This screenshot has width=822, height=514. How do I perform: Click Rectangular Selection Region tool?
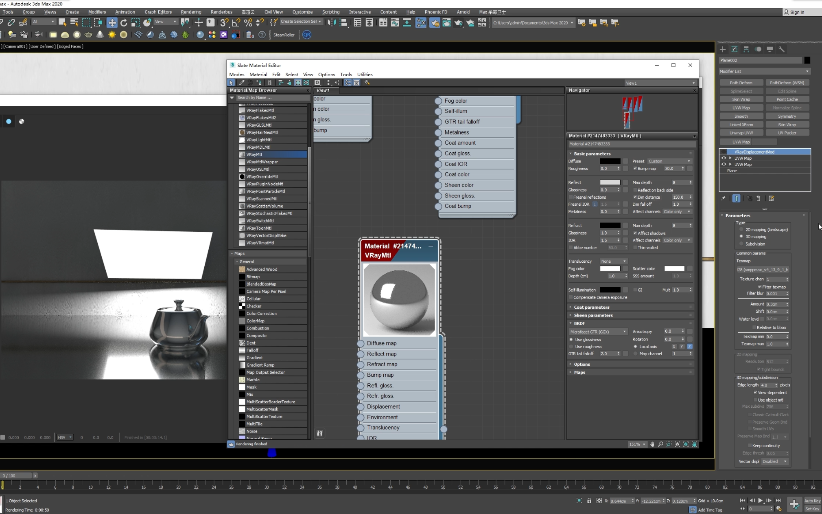86,22
